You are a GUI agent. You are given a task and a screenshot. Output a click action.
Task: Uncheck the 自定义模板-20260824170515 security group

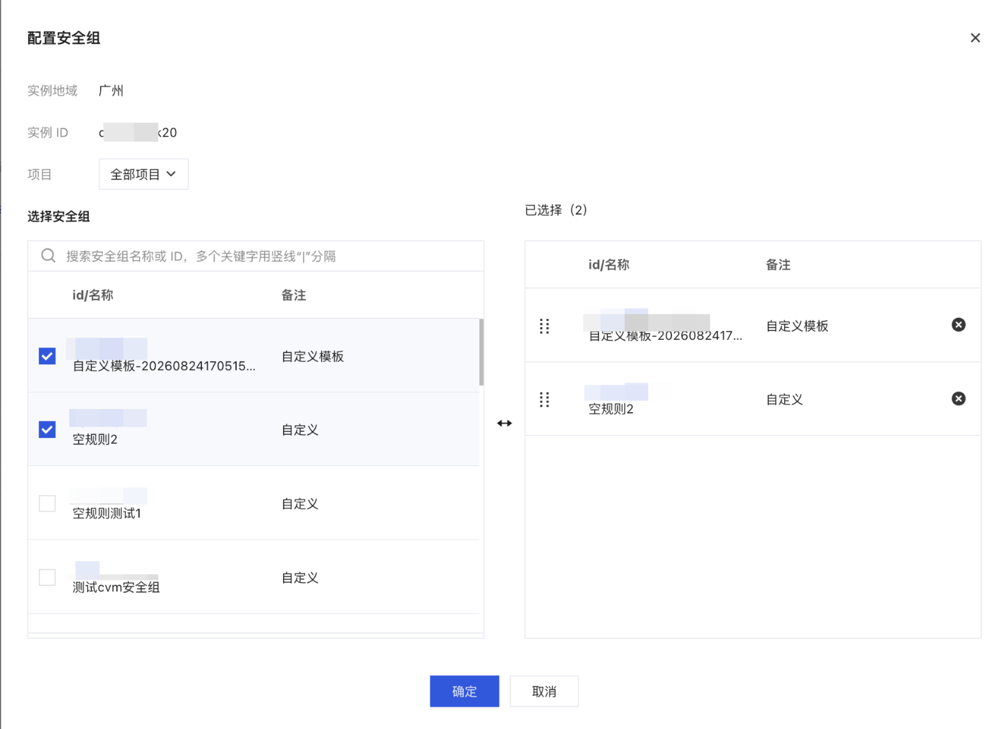[x=47, y=356]
